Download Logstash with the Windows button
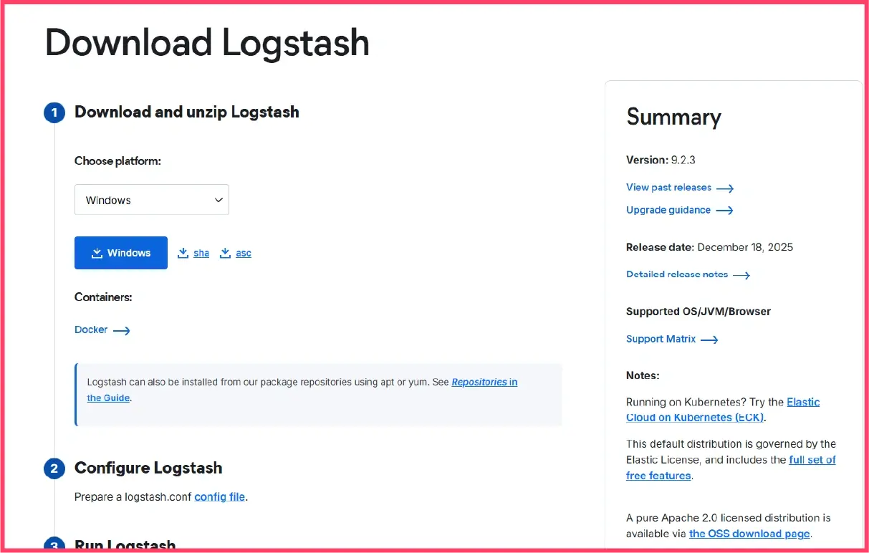869x553 pixels. 120,253
